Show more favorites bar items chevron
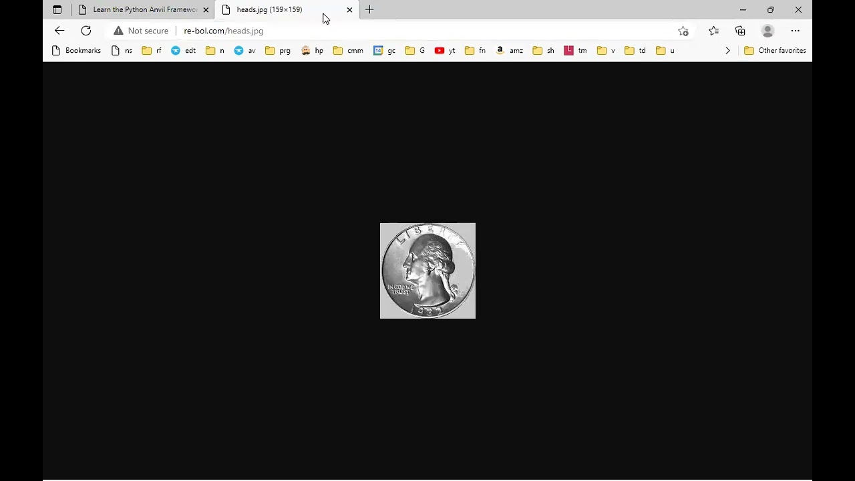This screenshot has width=855, height=481. [x=727, y=51]
